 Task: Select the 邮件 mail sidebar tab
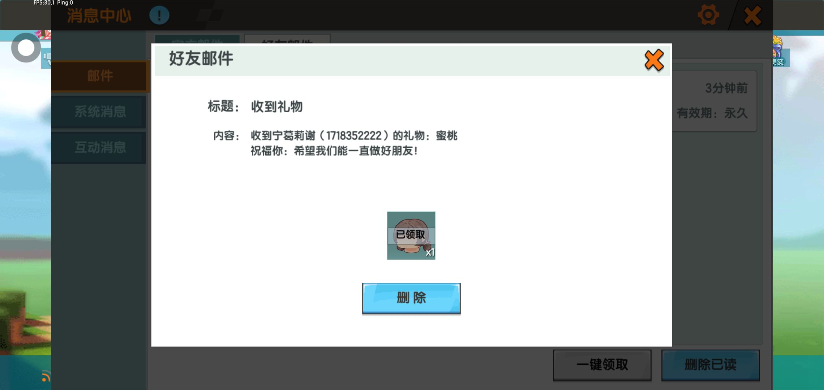click(x=100, y=76)
